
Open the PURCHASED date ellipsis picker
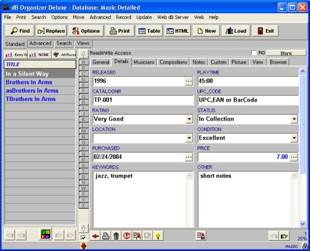(189, 157)
